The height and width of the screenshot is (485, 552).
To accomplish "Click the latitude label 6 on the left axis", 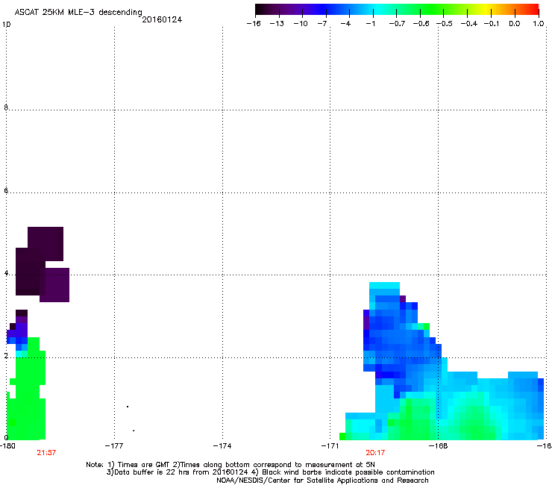I will click(6, 190).
